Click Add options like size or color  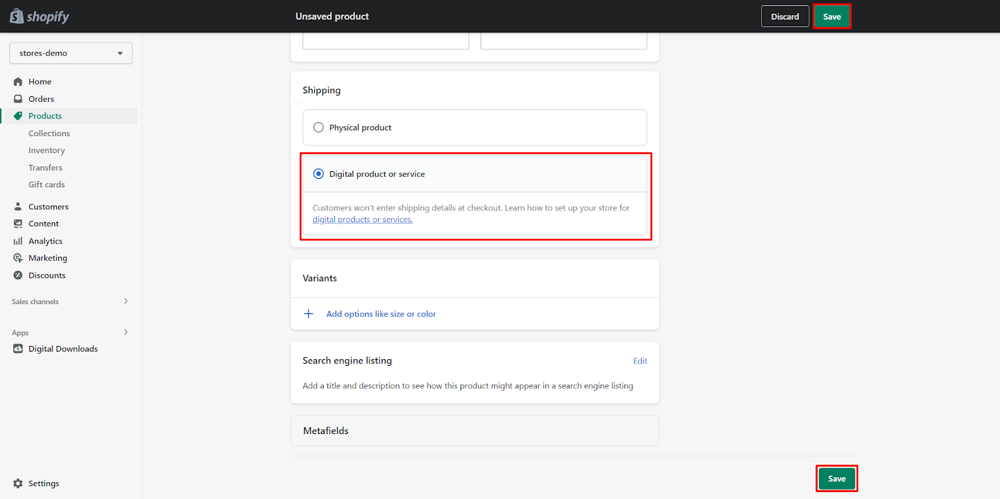tap(381, 314)
